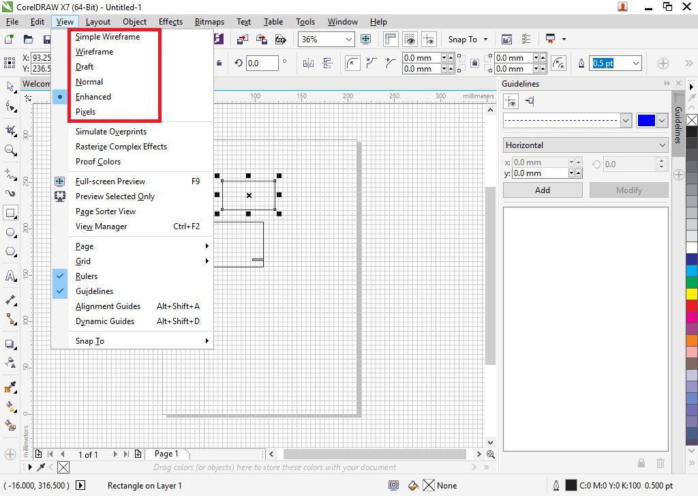Click the Application Launcher icon

coord(550,39)
